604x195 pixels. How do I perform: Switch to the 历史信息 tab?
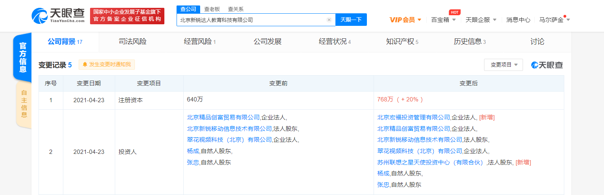point(470,42)
